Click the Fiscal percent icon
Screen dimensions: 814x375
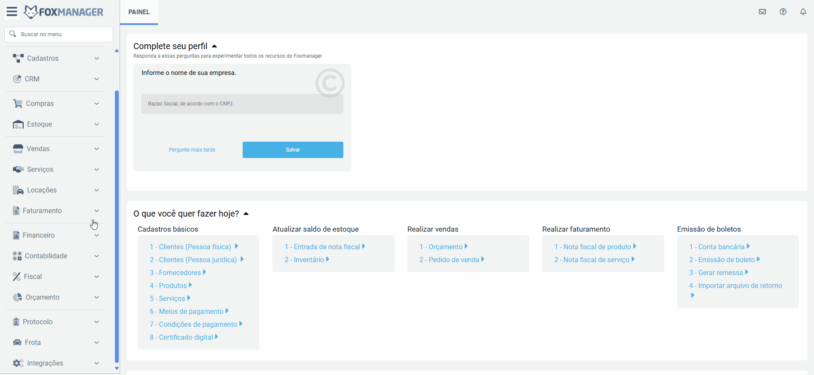point(16,276)
